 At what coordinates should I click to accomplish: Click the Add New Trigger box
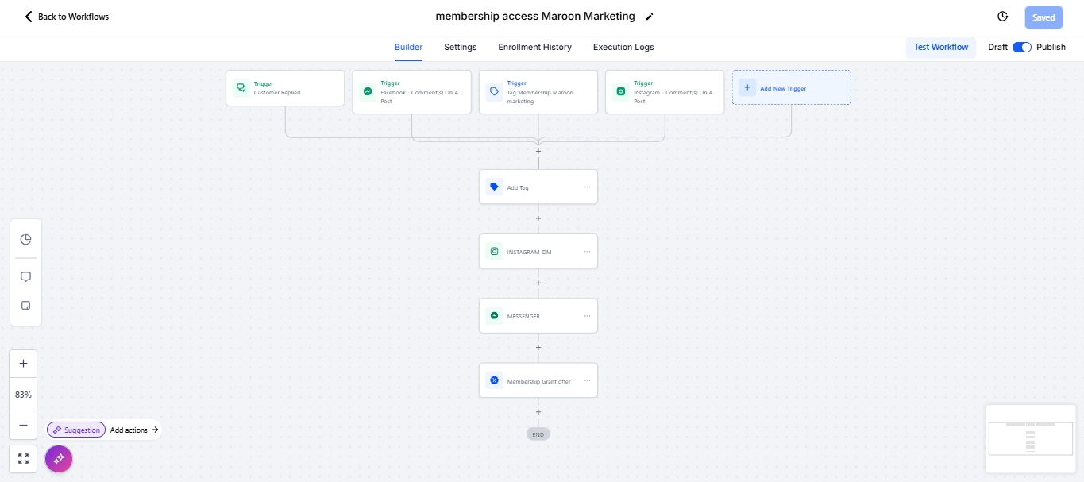[791, 87]
